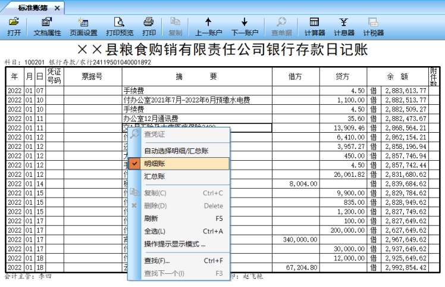Open the 计税器 tax calculator
The height and width of the screenshot is (287, 445).
pos(373,27)
